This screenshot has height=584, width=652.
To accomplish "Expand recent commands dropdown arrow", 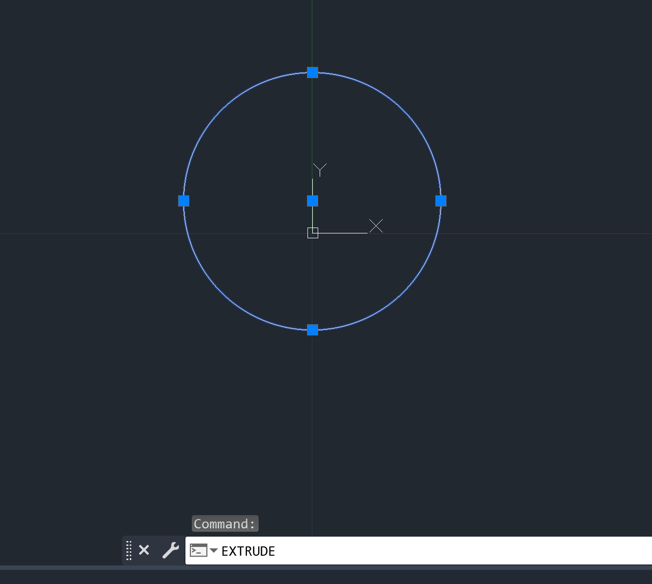I will pyautogui.click(x=214, y=550).
